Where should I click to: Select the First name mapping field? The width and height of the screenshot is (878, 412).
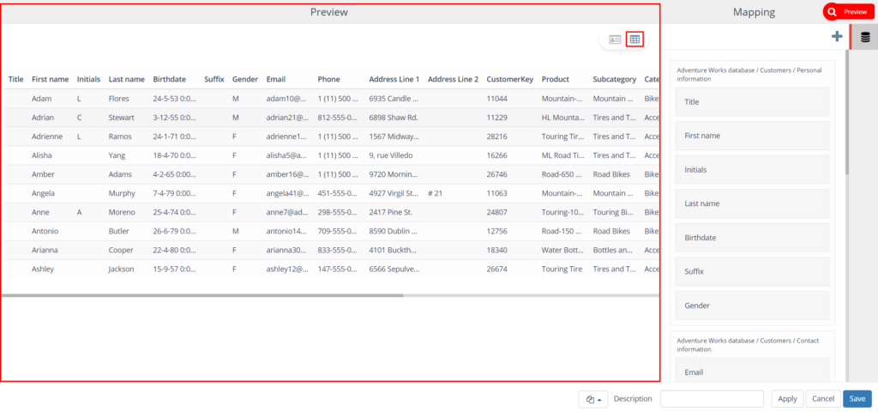click(x=752, y=136)
